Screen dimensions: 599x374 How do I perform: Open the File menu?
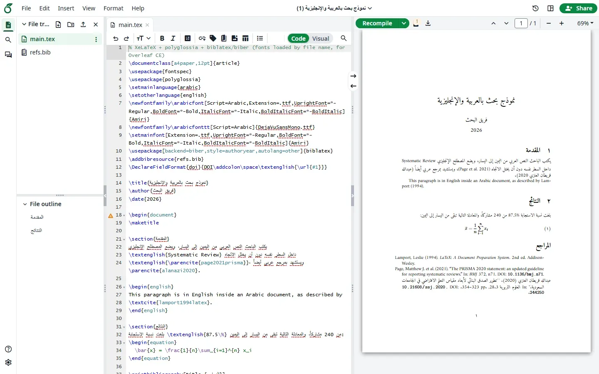click(x=26, y=8)
